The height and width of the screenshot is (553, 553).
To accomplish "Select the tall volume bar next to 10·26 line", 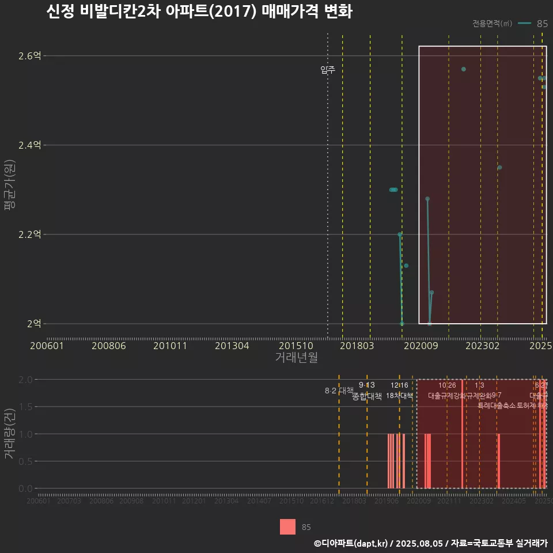I will coord(463,434).
